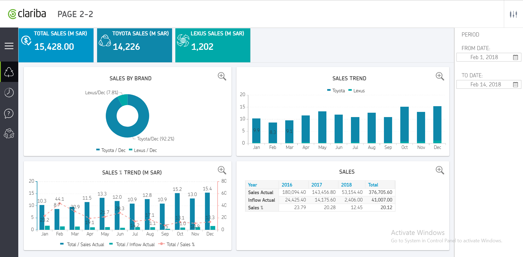The height and width of the screenshot is (257, 523).
Task: Click the Jan bar labeled 9.9
Action: [256, 131]
